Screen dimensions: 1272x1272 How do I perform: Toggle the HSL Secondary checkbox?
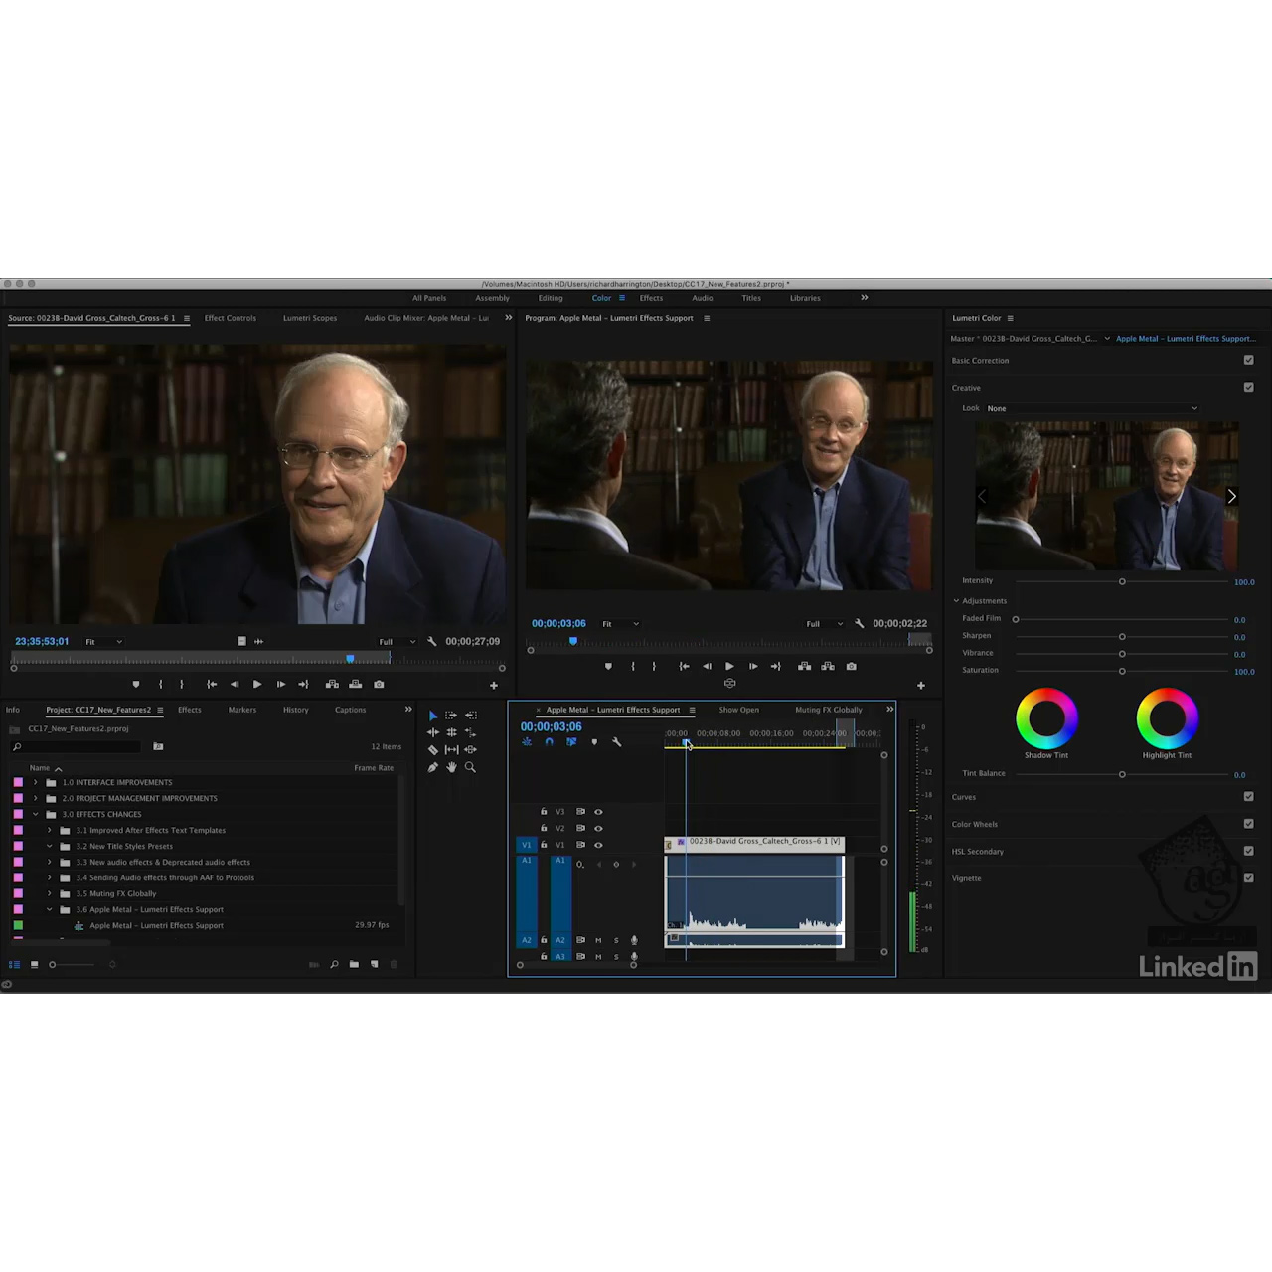click(x=1248, y=851)
